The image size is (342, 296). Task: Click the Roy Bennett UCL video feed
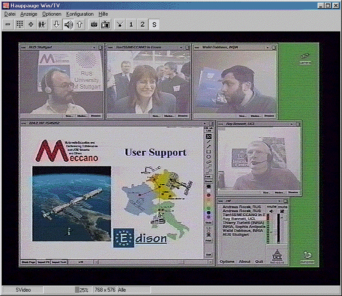coord(260,159)
